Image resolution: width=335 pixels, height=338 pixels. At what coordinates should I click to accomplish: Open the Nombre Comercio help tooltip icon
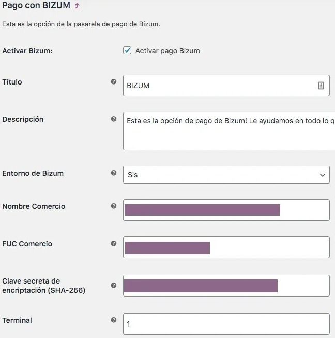pyautogui.click(x=114, y=206)
